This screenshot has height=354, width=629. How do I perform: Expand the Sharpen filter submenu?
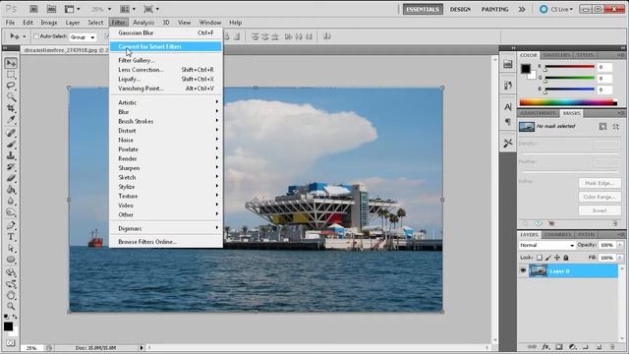tap(166, 168)
